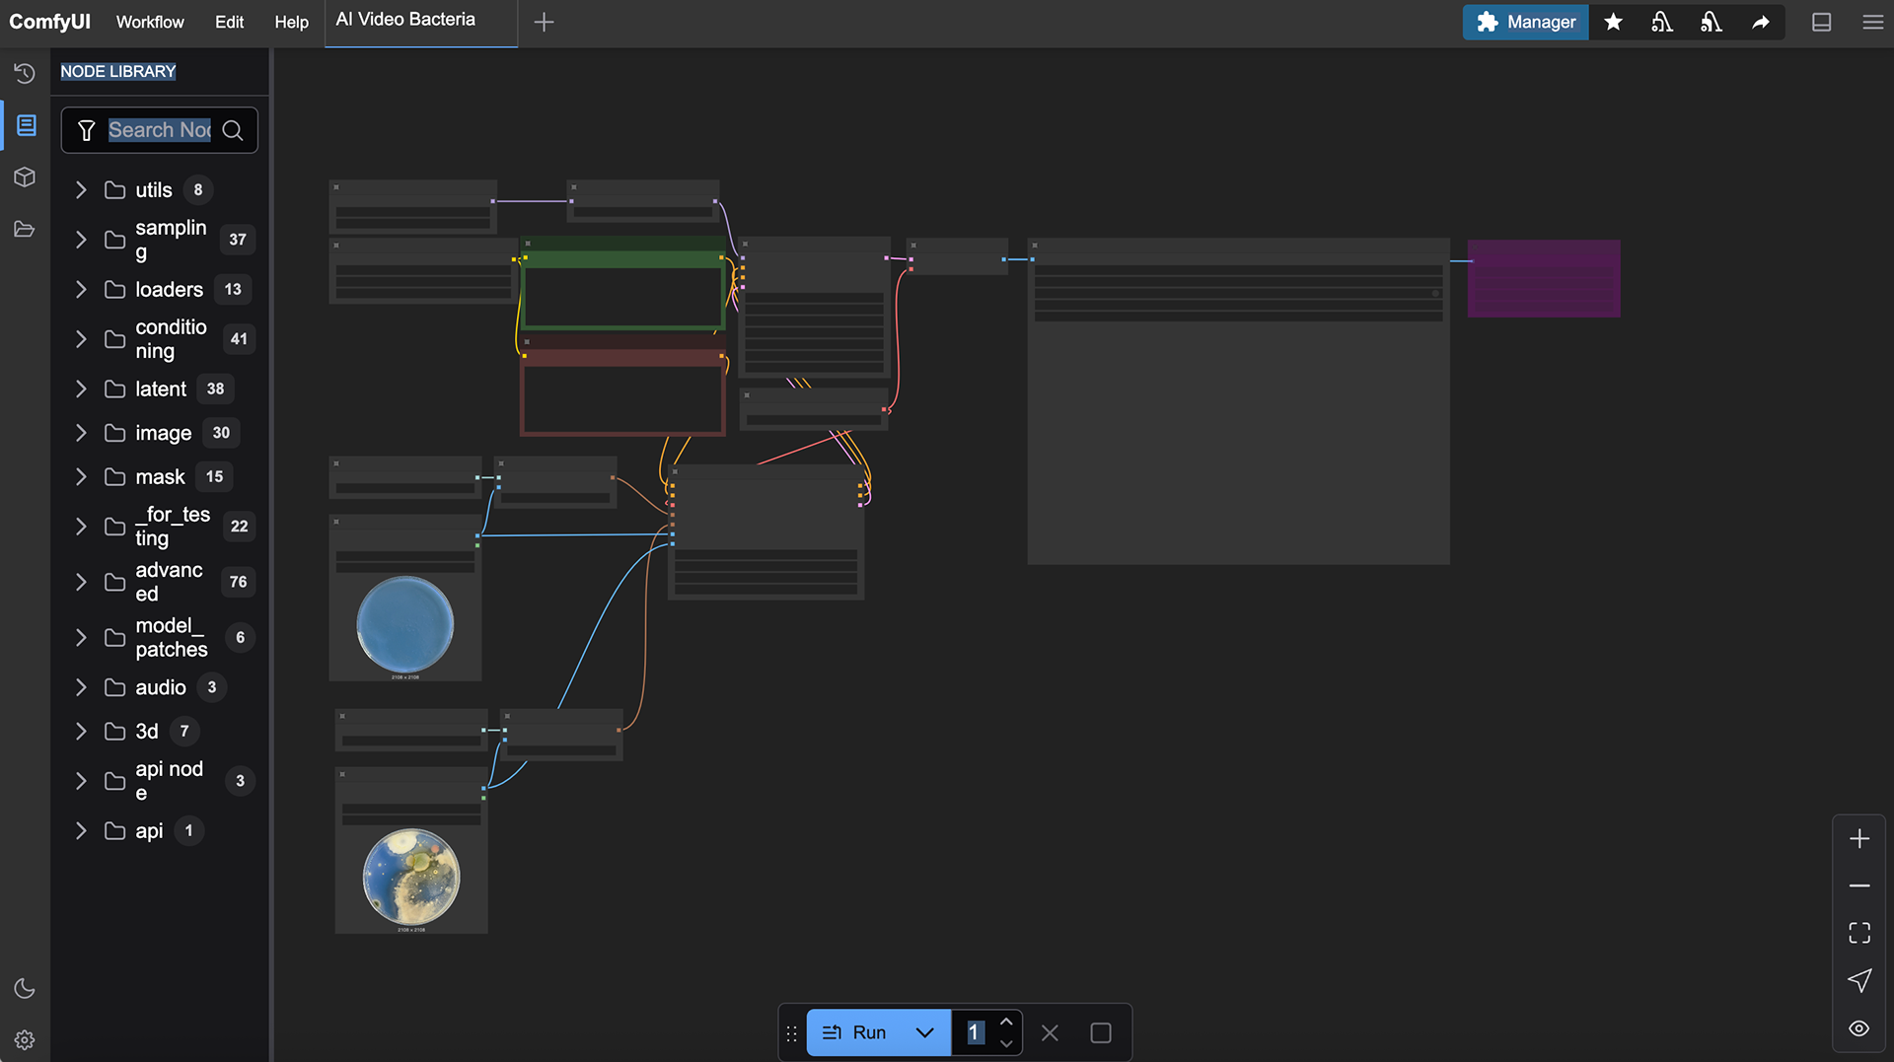Increase batch count with up arrow

pyautogui.click(x=1006, y=1022)
